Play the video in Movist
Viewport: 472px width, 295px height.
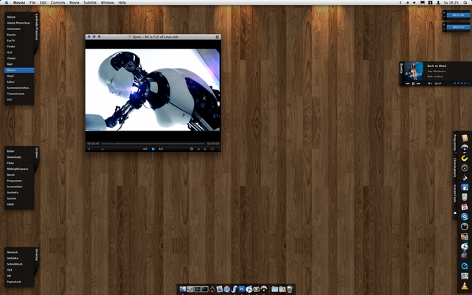153,149
